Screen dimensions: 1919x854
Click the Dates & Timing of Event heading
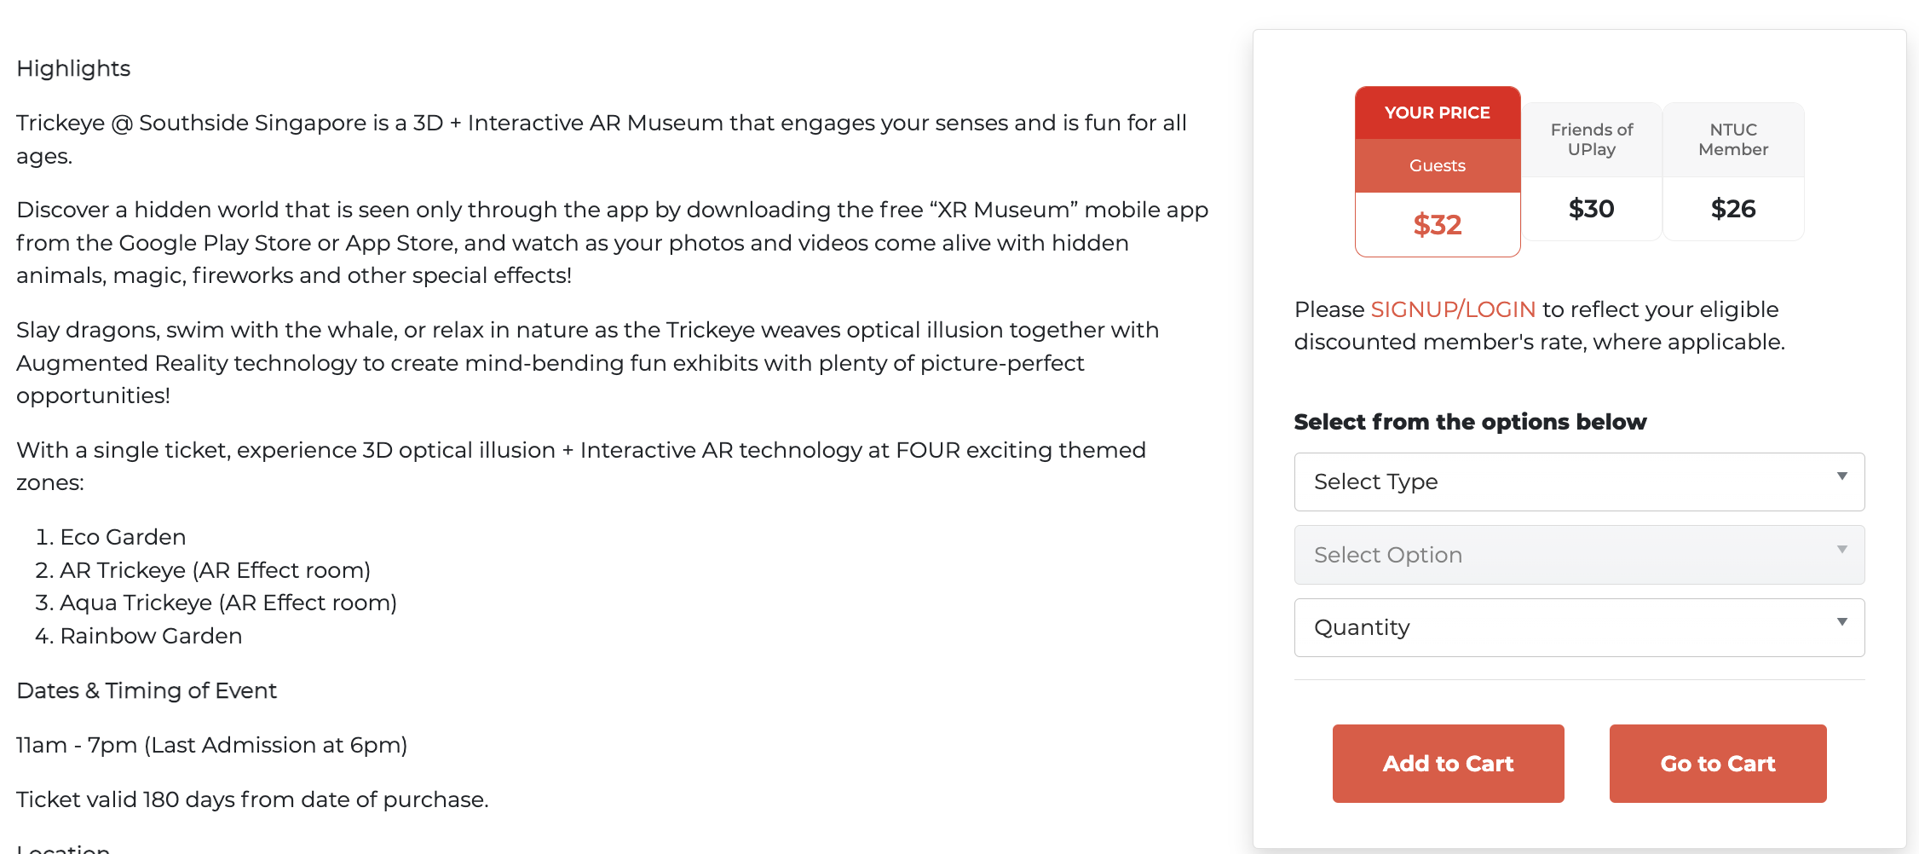click(147, 690)
